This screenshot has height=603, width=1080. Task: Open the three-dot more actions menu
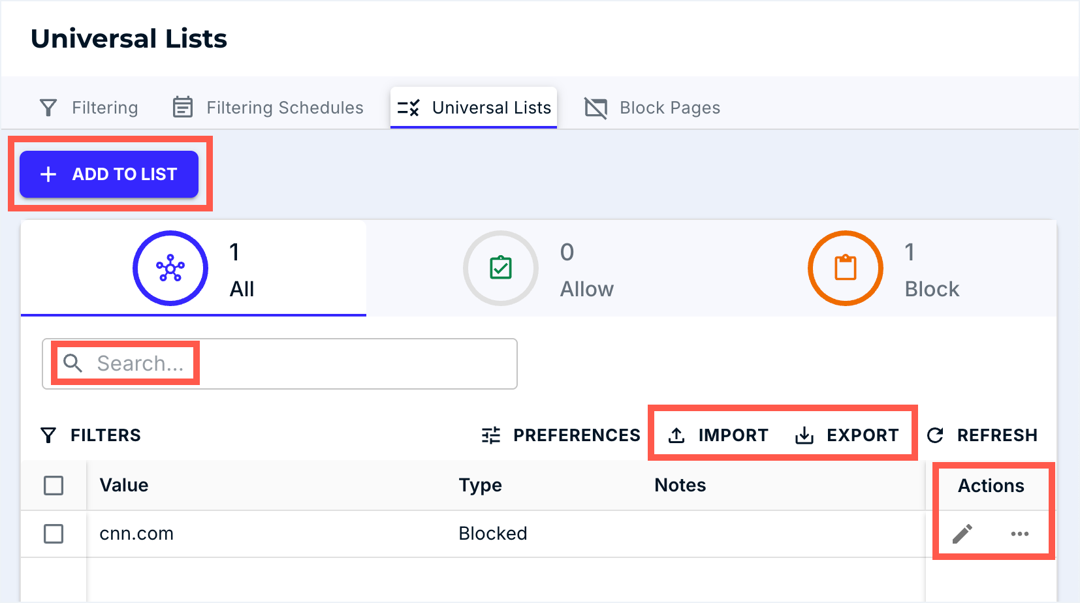(x=1019, y=534)
